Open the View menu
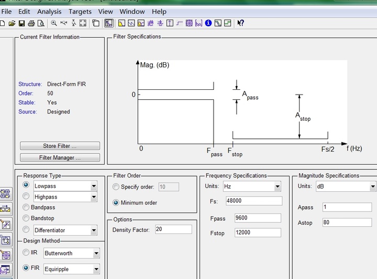377x279 pixels. pyautogui.click(x=106, y=11)
